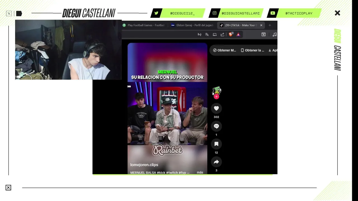Click the 12 saves count
Screen dimensions: 358x201
click(216, 153)
